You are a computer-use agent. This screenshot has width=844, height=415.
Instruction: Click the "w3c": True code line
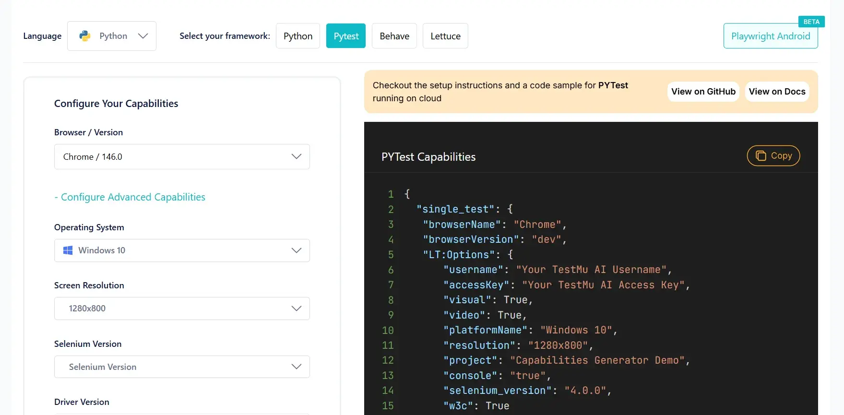tap(476, 406)
